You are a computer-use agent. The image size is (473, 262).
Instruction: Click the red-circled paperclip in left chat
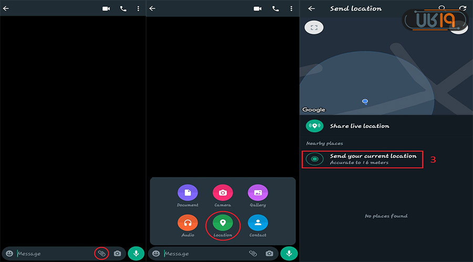tap(102, 254)
